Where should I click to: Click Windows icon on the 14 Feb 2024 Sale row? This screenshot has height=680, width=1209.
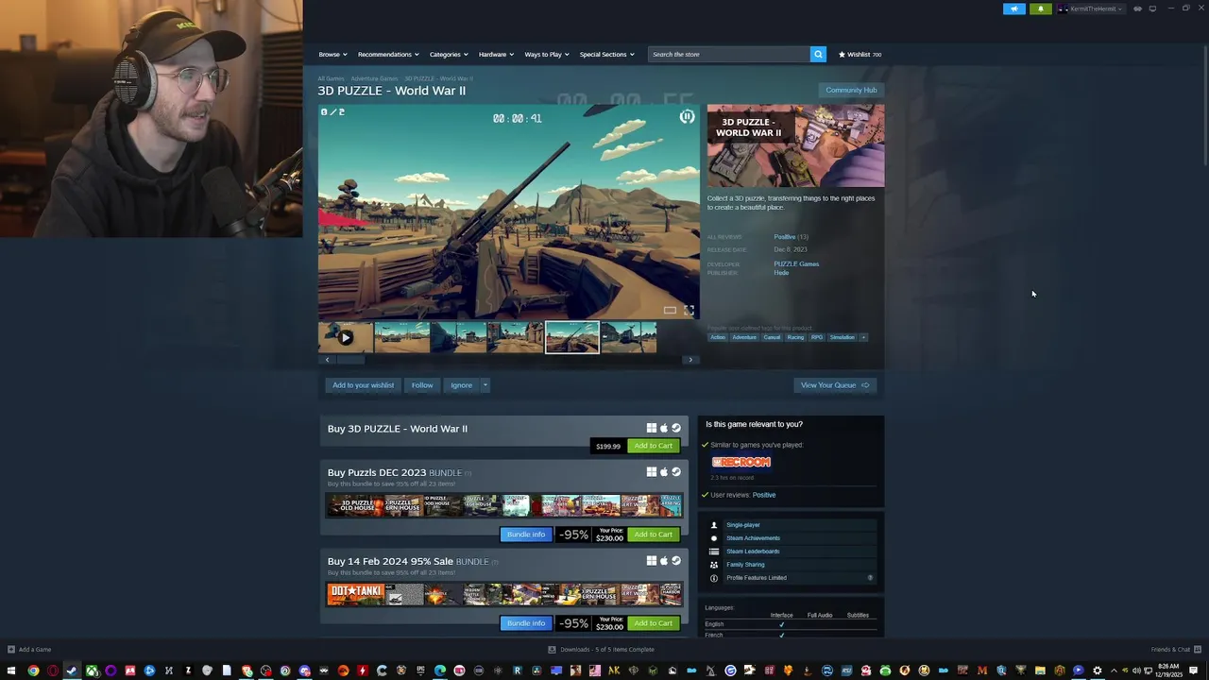point(651,561)
